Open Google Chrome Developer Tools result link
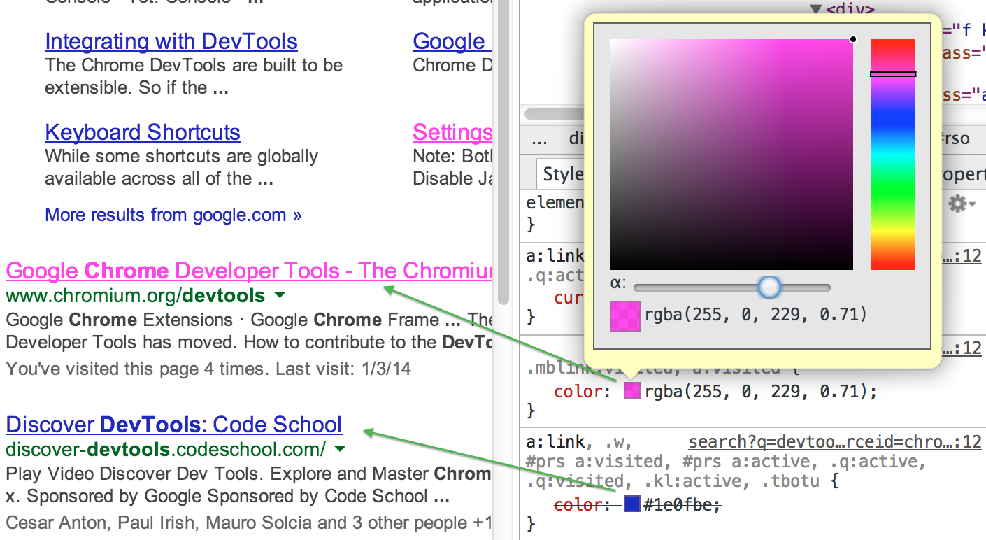This screenshot has width=986, height=540. click(248, 271)
